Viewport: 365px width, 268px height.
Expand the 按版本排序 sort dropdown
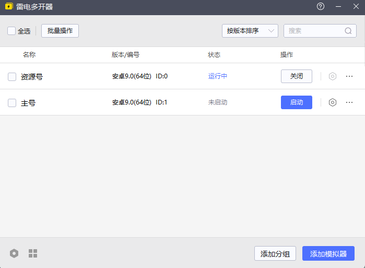250,31
